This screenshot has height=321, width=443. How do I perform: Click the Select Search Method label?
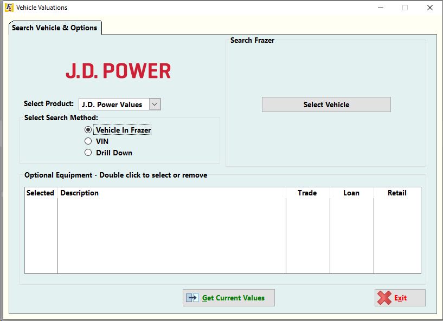[x=61, y=117]
